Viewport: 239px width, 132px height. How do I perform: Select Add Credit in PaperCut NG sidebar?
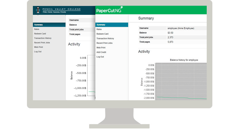coord(101,52)
